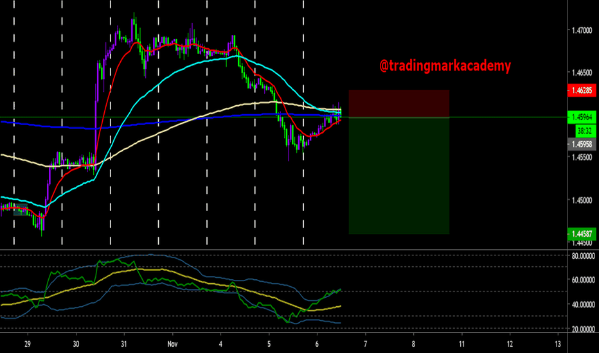Image resolution: width=599 pixels, height=353 pixels.
Task: Click the red stop-loss price label 1.46285
Action: (x=582, y=90)
